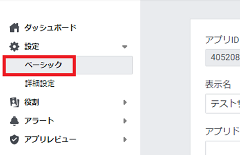This screenshot has height=155, width=240.
Task: Click the empty input below アプリド label
Action: tap(223, 148)
